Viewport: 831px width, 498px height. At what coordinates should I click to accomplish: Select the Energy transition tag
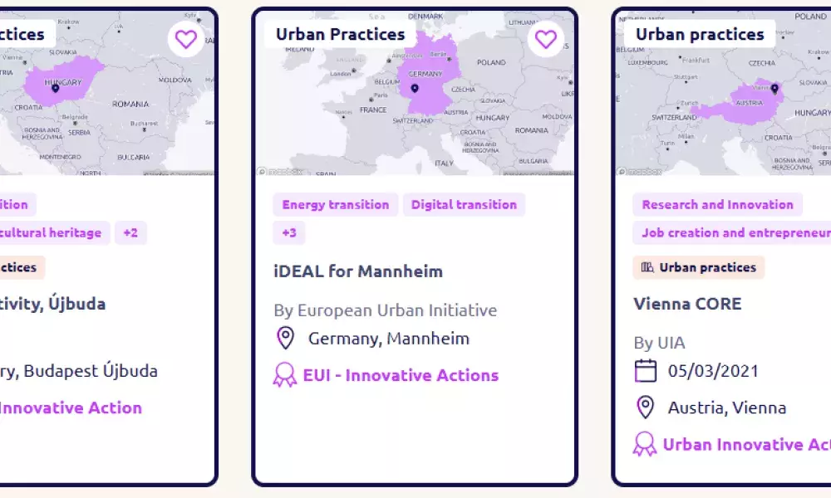tap(336, 205)
